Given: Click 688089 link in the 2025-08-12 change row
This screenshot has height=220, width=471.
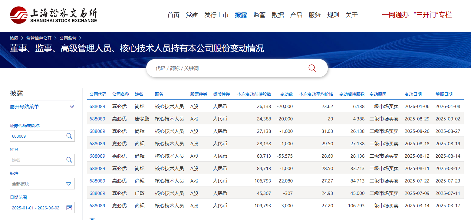Looking at the screenshot, I should coord(97,156).
